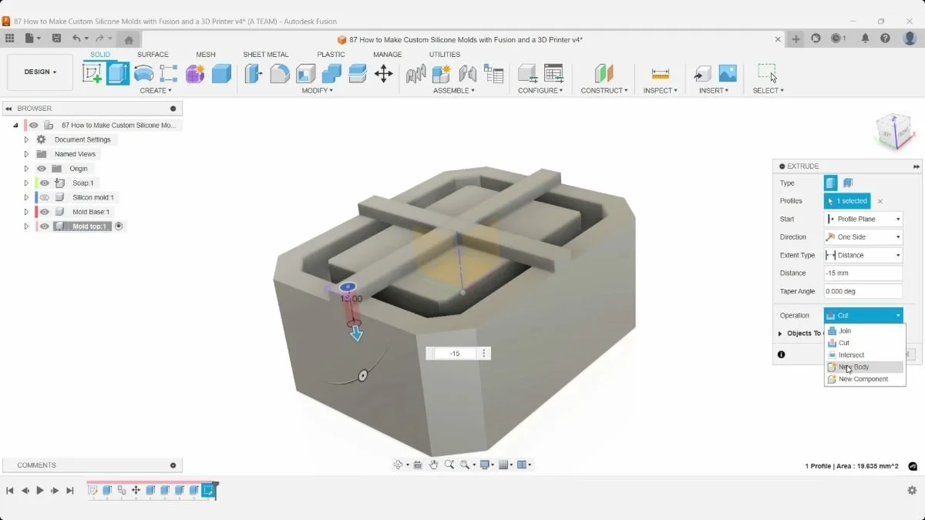Choose the Measure ruler tool
The height and width of the screenshot is (520, 925).
click(661, 73)
